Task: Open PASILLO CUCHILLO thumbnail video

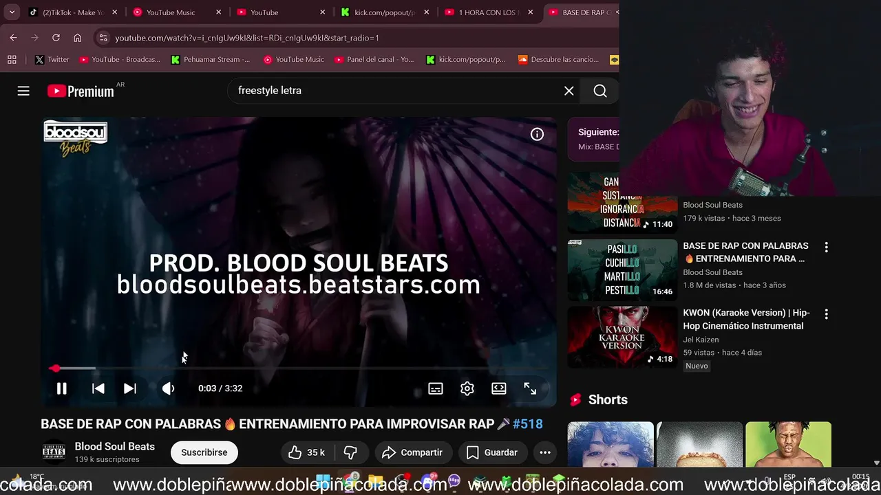Action: tap(622, 269)
